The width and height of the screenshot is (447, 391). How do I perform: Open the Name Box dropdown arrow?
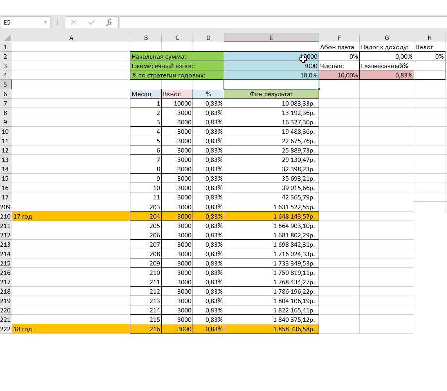click(x=45, y=22)
